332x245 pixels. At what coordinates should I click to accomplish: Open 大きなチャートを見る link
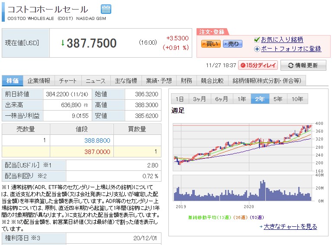(x=290, y=227)
